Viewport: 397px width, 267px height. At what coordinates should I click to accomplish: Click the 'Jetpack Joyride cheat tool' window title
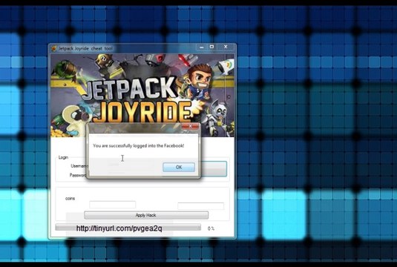click(85, 48)
